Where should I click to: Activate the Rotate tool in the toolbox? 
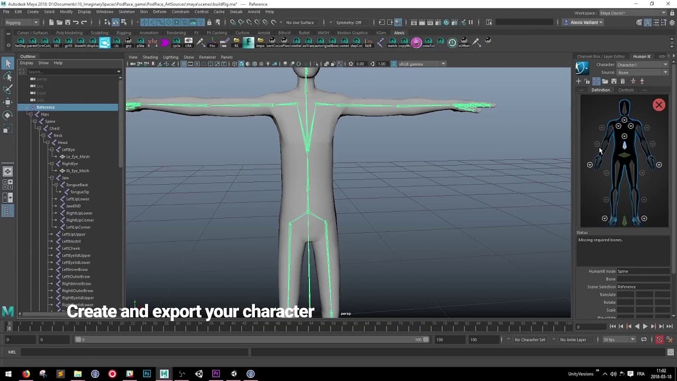(x=8, y=115)
